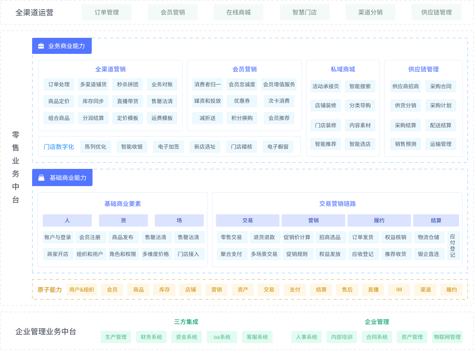Click the 店铺装修 box
The width and height of the screenshot is (474, 350).
coord(326,105)
